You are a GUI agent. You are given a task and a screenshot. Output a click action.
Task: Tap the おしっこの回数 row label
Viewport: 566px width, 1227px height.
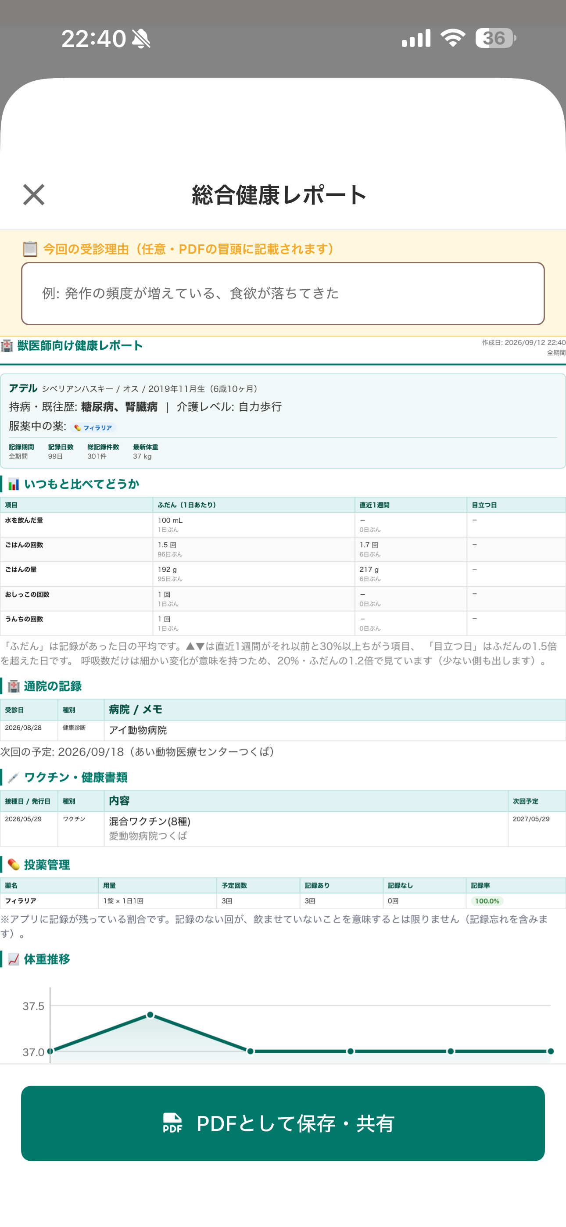[x=27, y=595]
